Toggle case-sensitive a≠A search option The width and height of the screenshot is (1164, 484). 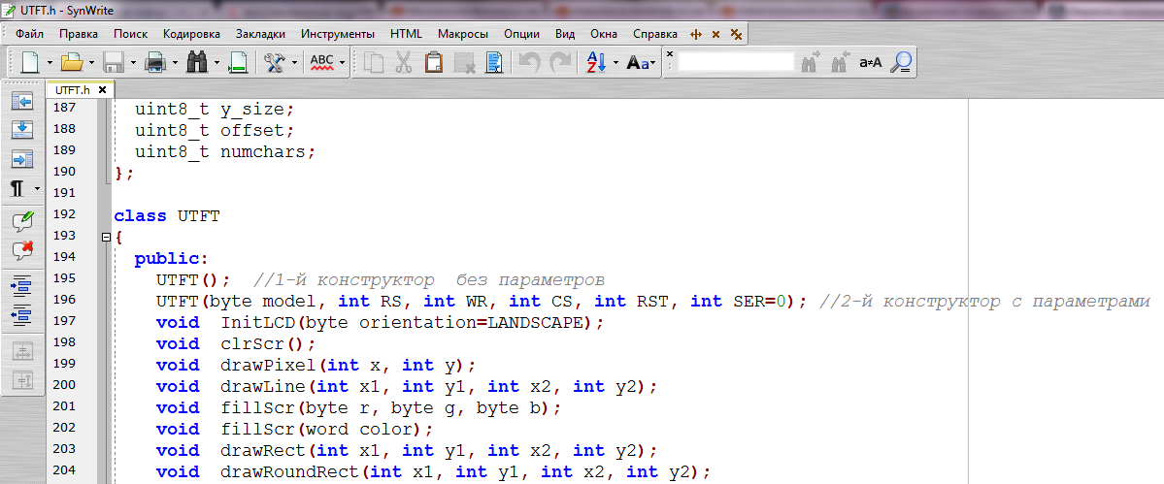(x=871, y=63)
